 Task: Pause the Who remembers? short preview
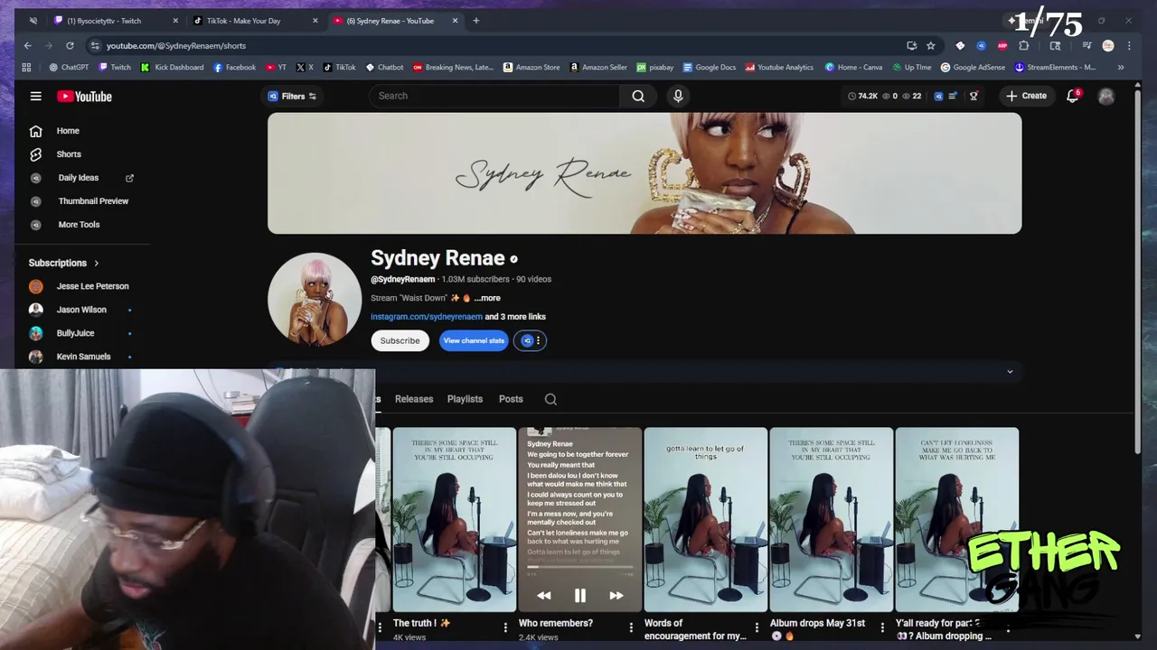(x=580, y=596)
